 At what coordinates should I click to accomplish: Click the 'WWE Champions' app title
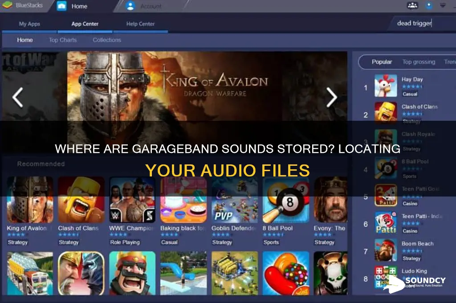131,228
